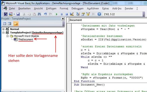Pause execution with Break icon
The image size is (147, 92).
click(x=62, y=14)
